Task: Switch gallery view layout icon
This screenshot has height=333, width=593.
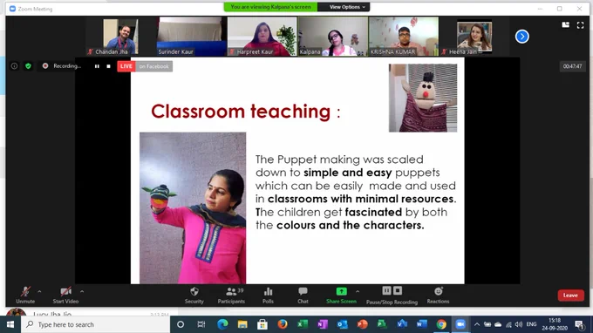Action: (x=565, y=25)
